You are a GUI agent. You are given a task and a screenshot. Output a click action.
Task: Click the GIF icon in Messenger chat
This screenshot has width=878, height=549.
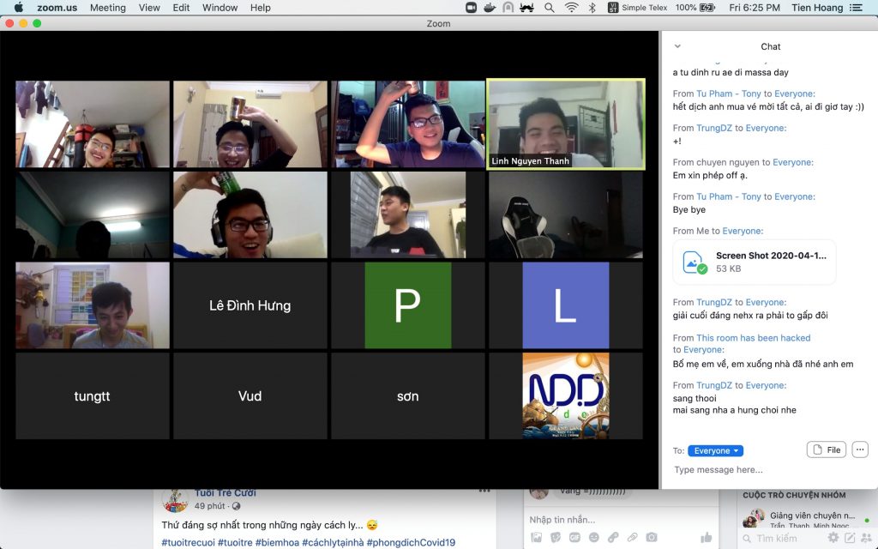[574, 538]
